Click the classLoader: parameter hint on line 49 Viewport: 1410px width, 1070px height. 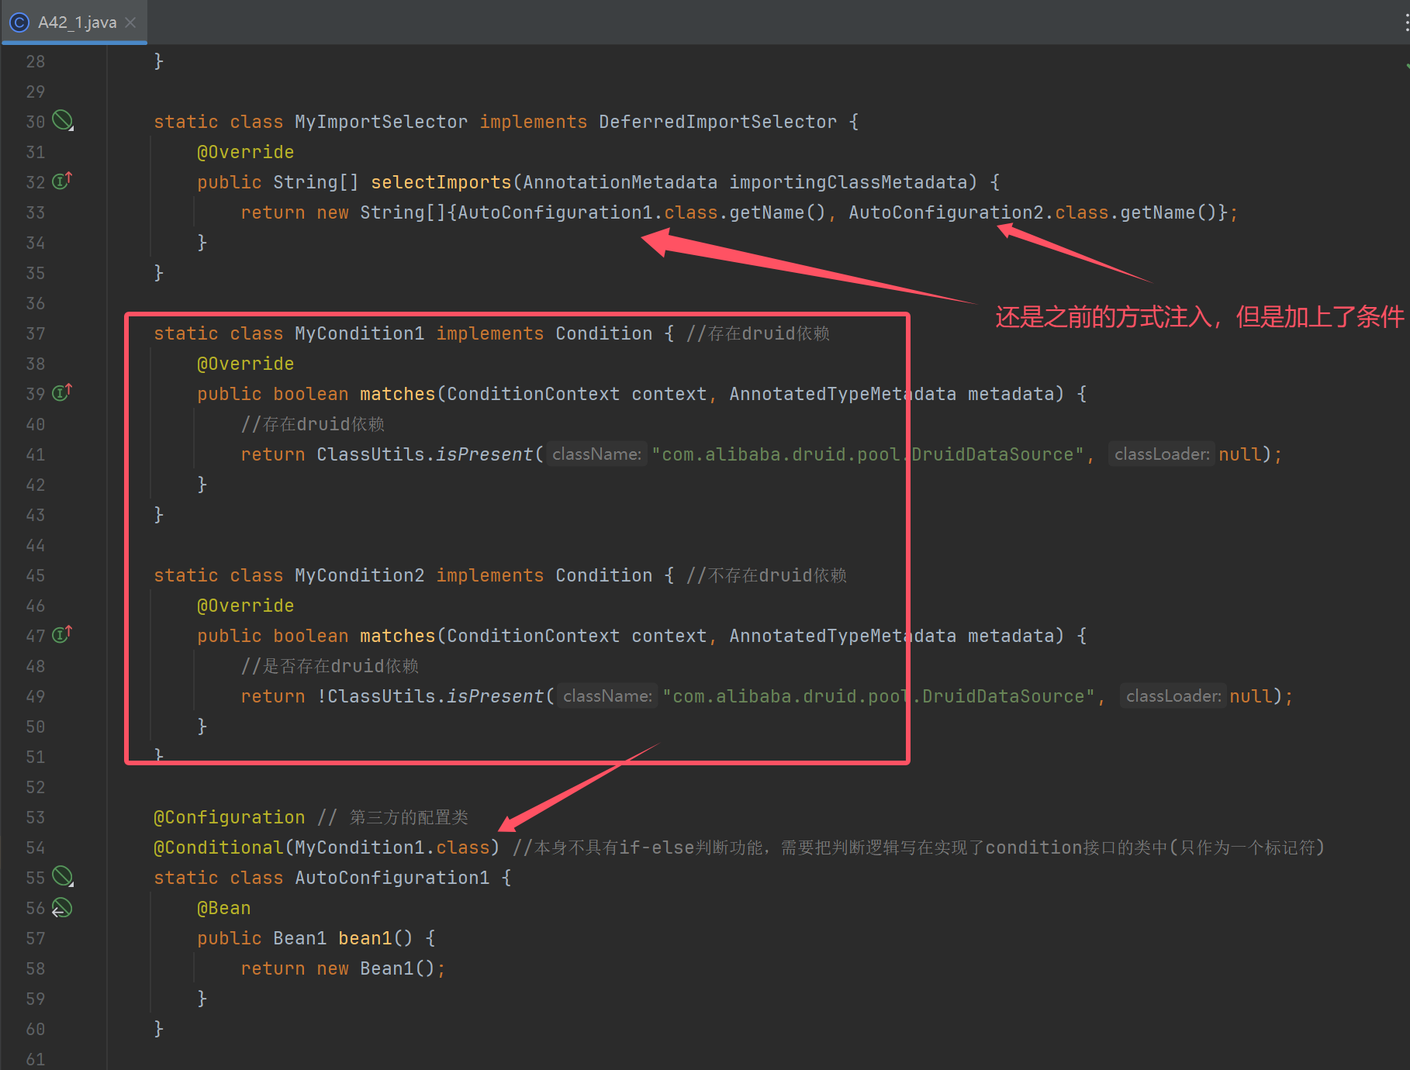click(x=1173, y=695)
